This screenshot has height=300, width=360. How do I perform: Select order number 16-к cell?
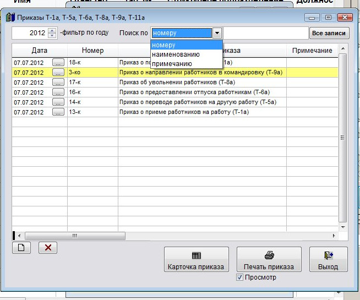pos(92,92)
